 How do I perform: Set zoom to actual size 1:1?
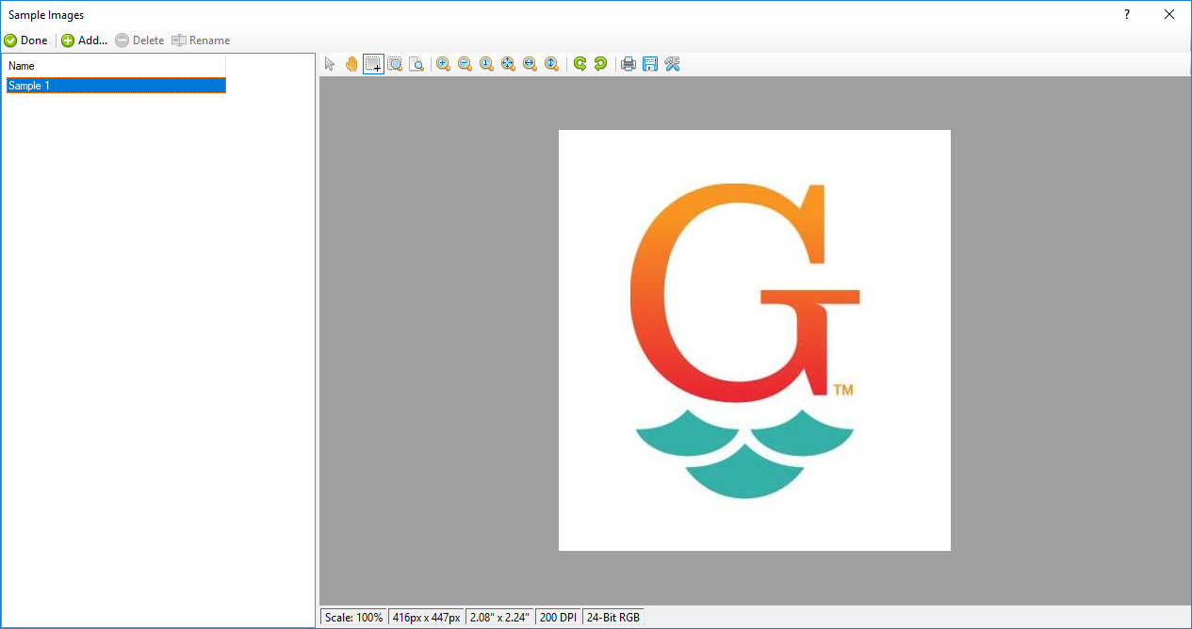[486, 64]
